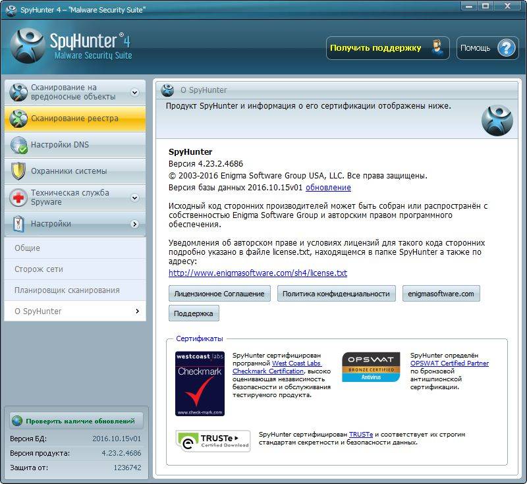The height and width of the screenshot is (484, 527).
Task: Click Проверить наличие обновлений button
Action: tap(76, 421)
